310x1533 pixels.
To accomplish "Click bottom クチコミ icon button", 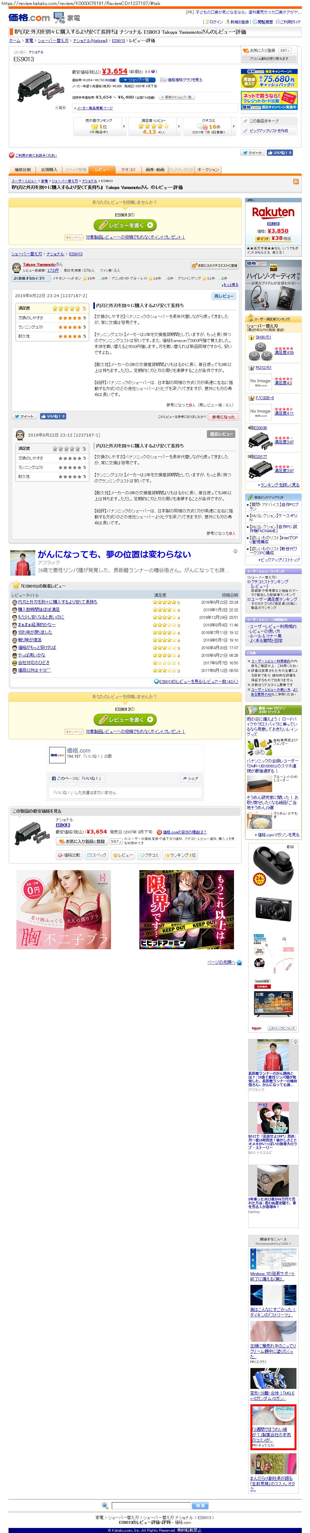I will tap(149, 855).
